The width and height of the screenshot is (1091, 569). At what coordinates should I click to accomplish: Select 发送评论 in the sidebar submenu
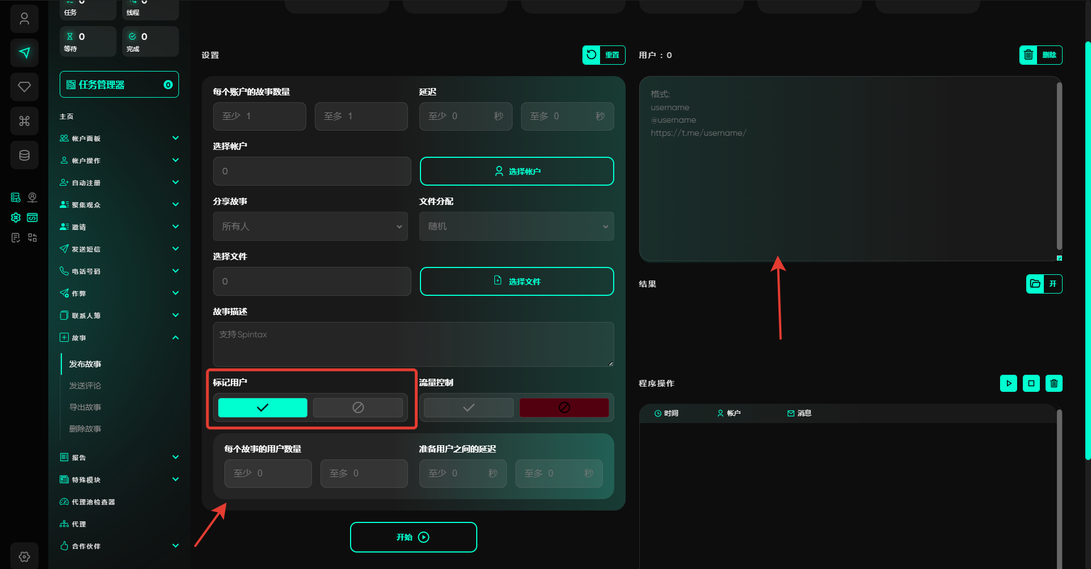point(85,386)
